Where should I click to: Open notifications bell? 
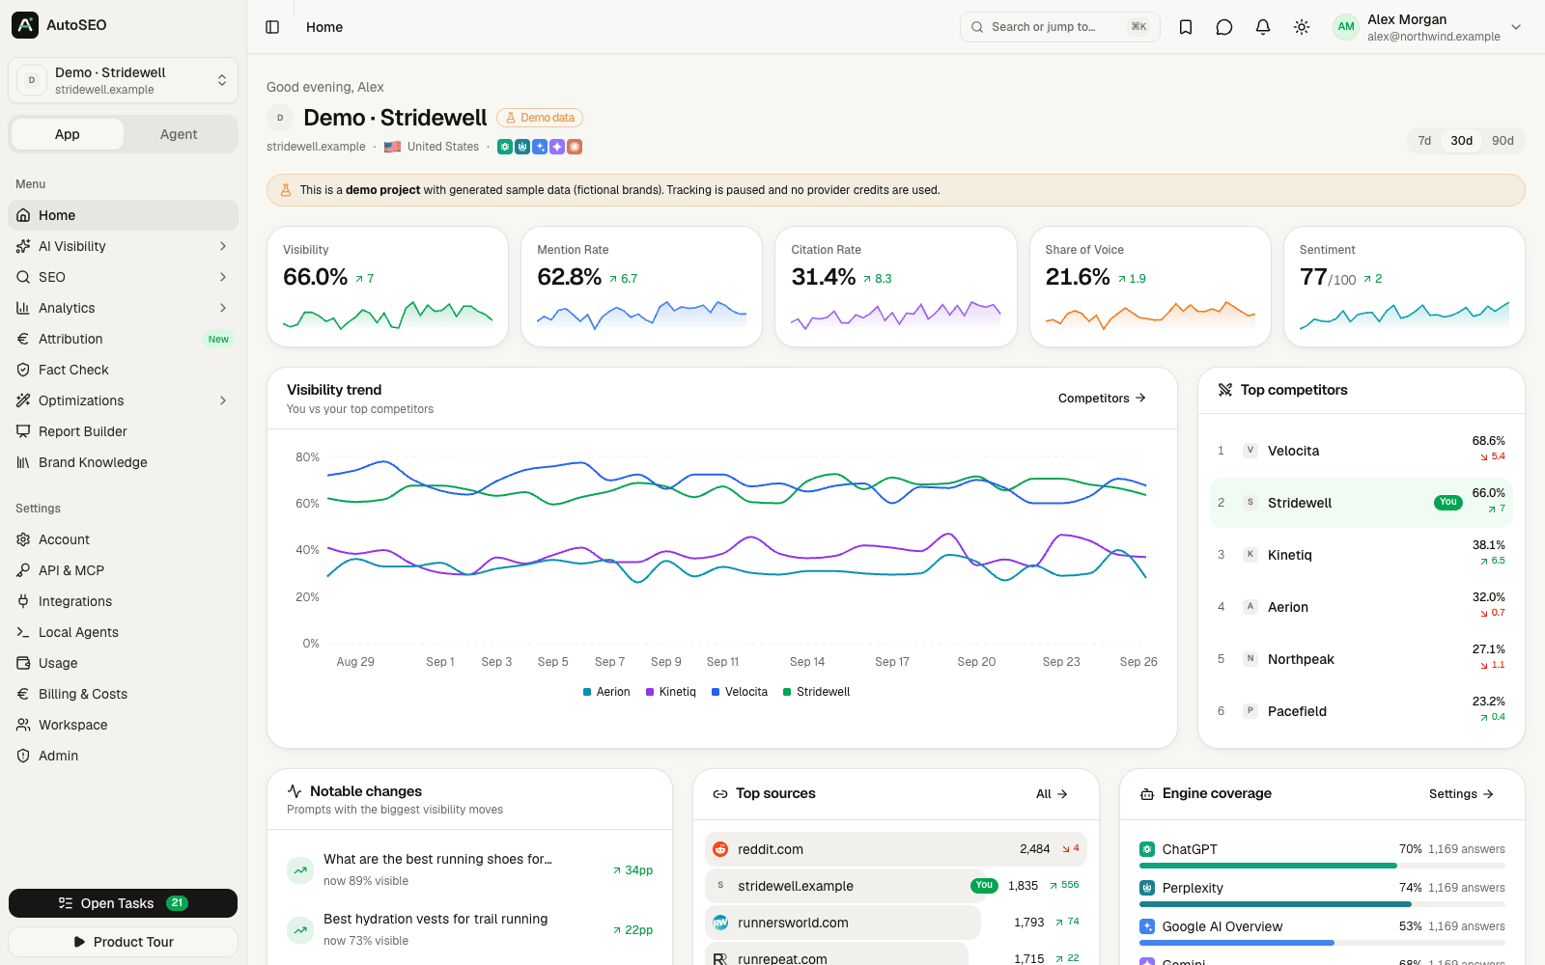[1263, 27]
